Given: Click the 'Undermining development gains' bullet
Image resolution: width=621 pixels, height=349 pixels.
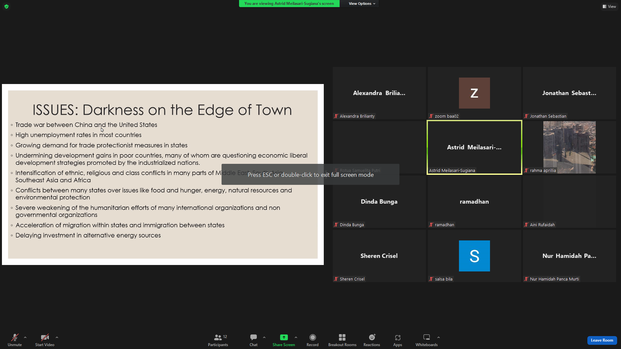Looking at the screenshot, I should tap(161, 159).
